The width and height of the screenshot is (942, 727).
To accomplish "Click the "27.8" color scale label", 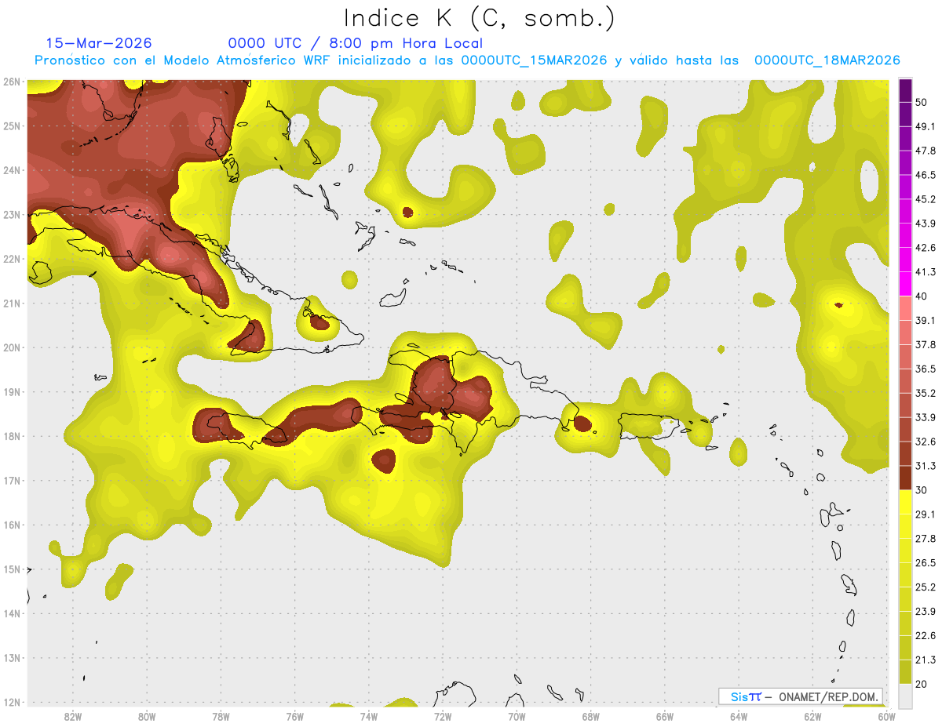I will pyautogui.click(x=926, y=538).
